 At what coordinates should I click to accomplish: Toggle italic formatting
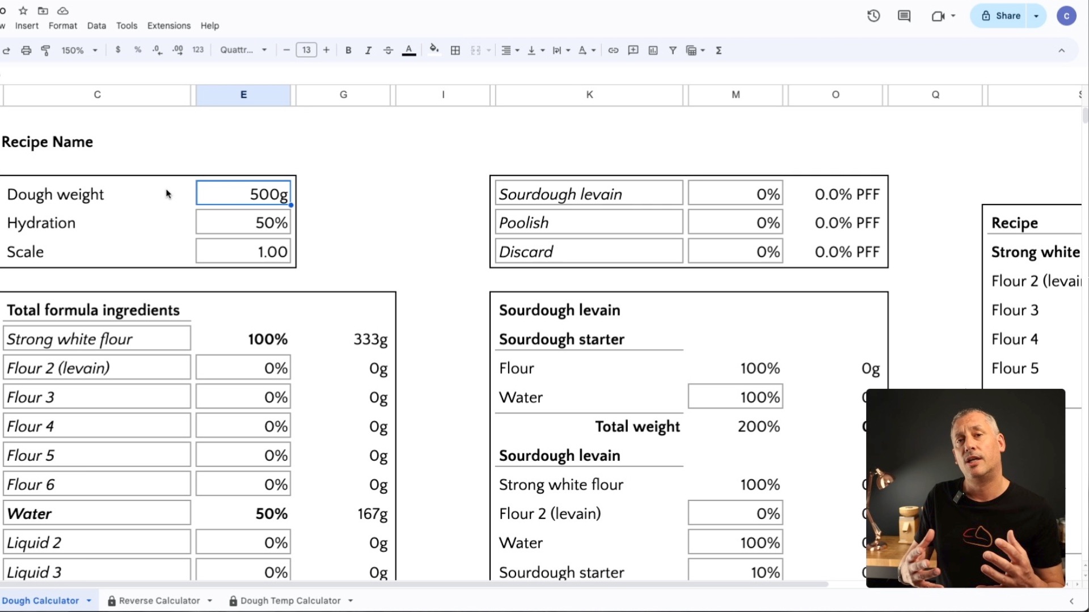tap(368, 50)
